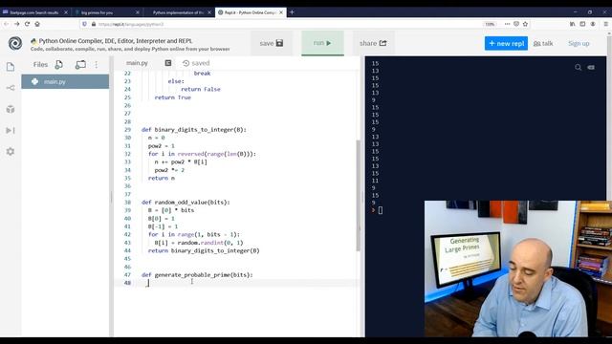Viewport: 612px width, 344px height.
Task: Select the main.py editor tab
Action: pyautogui.click(x=137, y=63)
